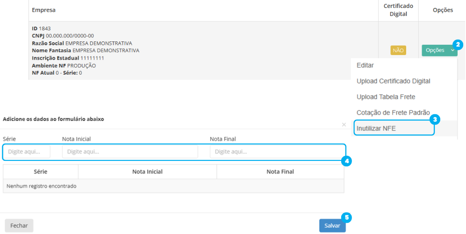Click the step 4 marker badge
This screenshot has height=234, width=466.
[x=346, y=161]
